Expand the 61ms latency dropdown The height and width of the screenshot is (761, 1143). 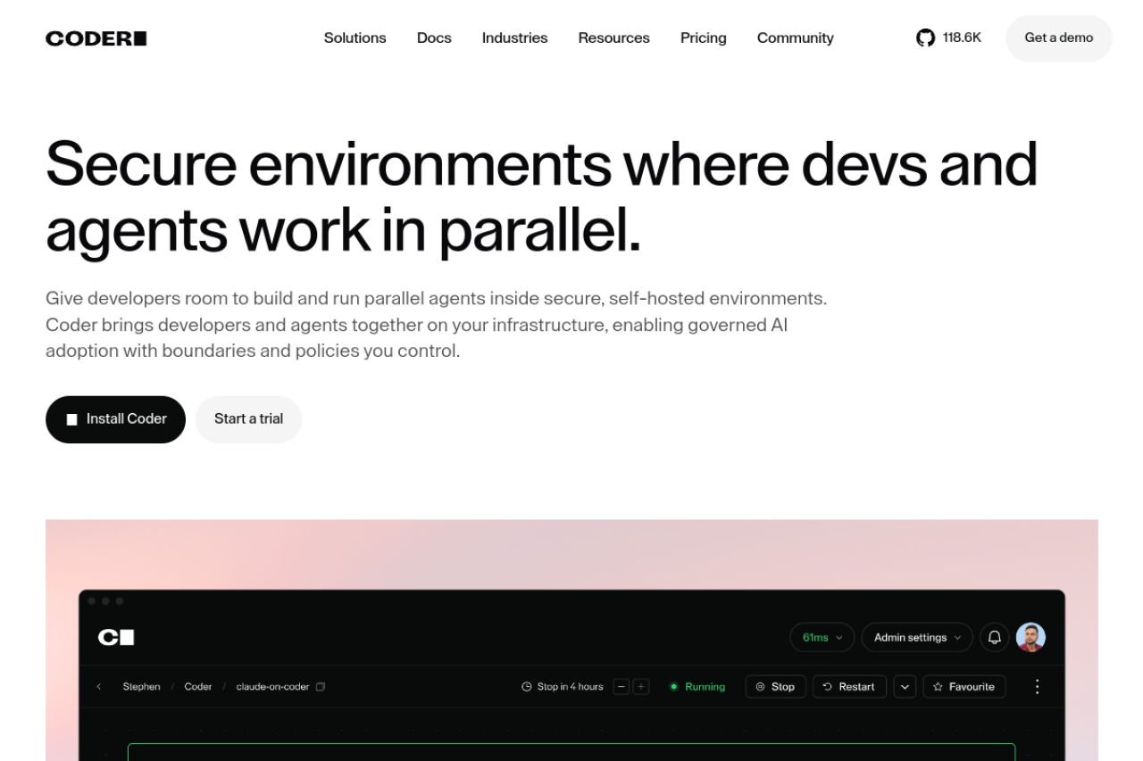822,637
